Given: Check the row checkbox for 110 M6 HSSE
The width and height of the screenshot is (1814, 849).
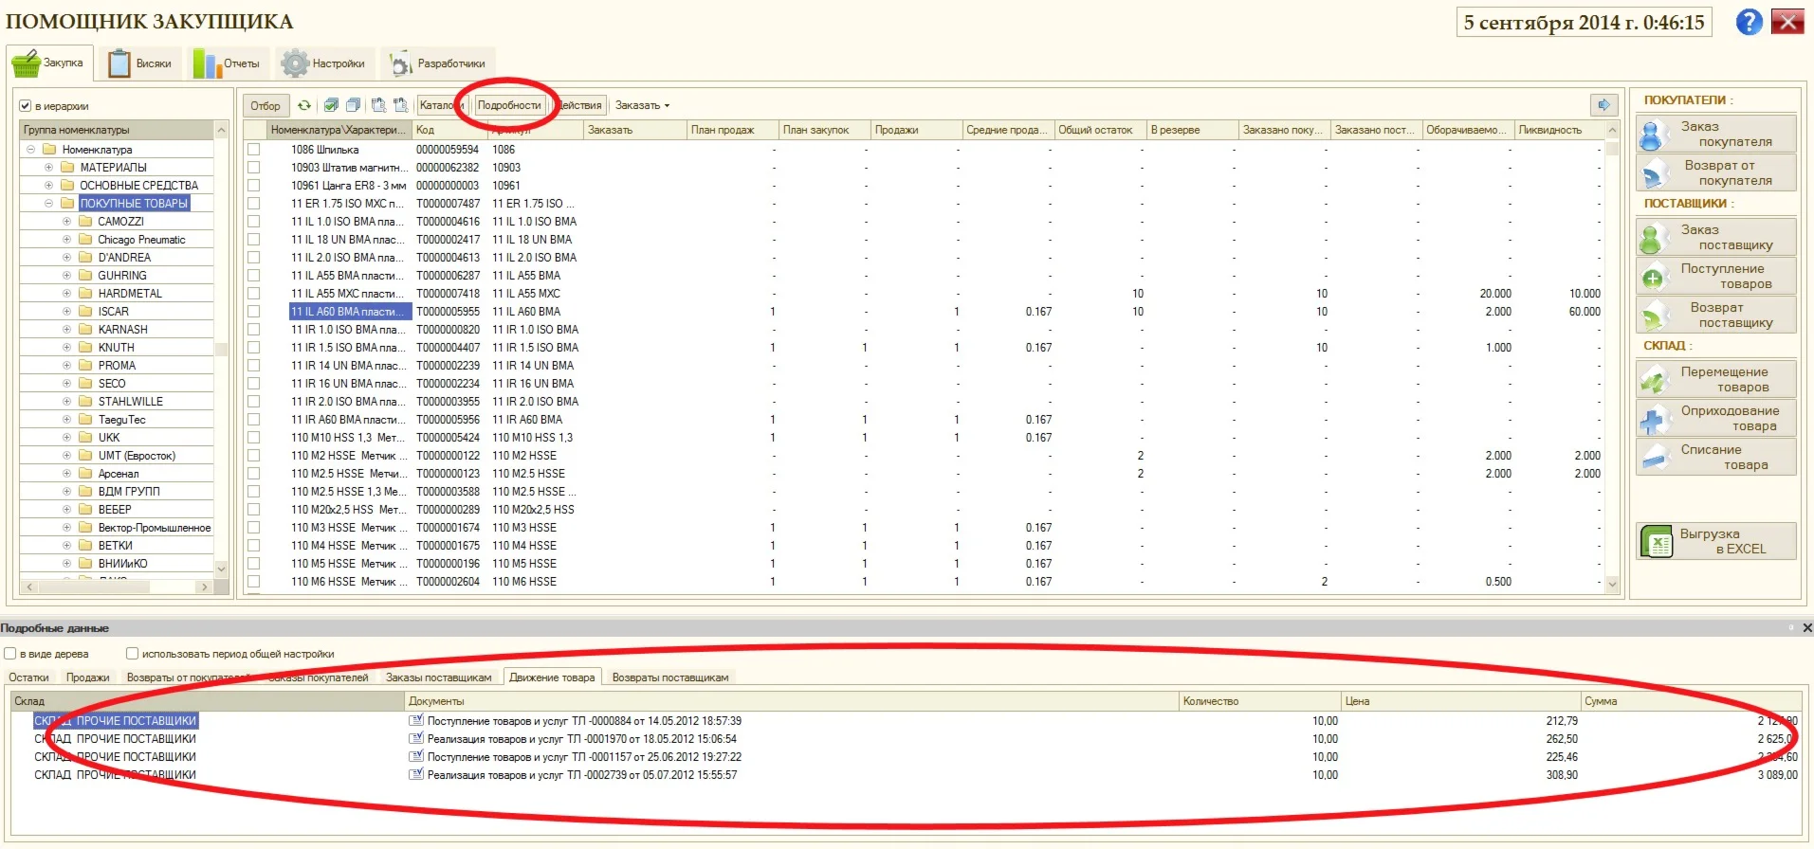Looking at the screenshot, I should click(253, 581).
